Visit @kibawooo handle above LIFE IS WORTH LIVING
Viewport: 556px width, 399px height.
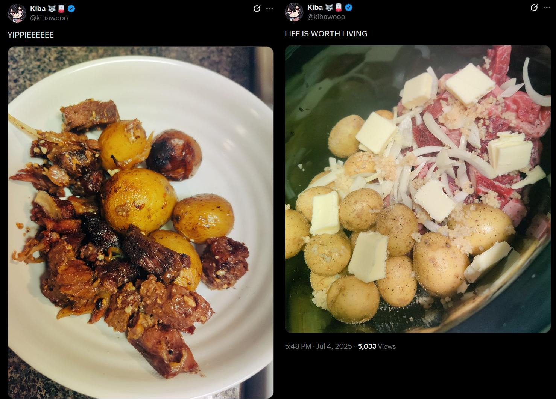pos(326,17)
